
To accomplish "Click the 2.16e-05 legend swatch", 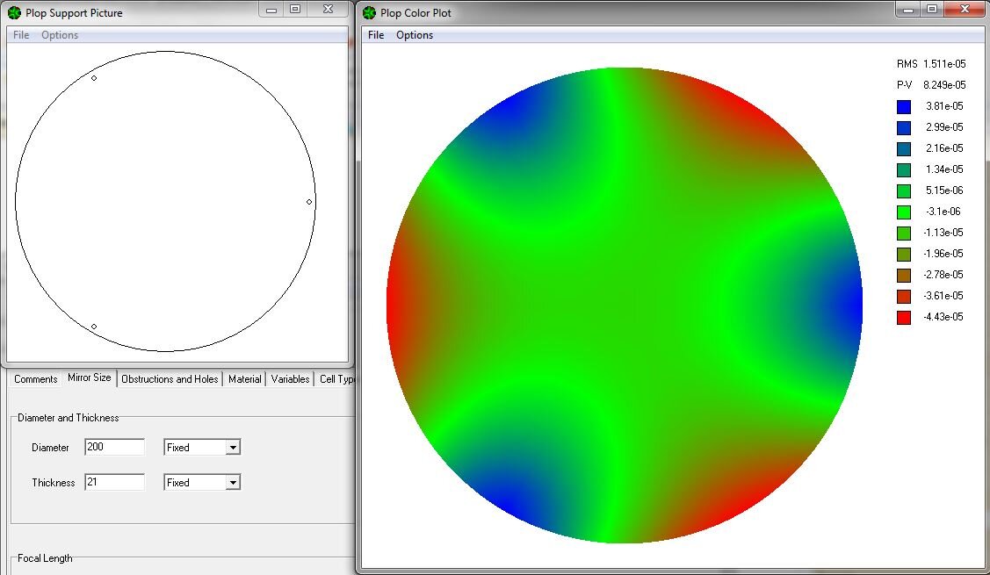I will click(x=904, y=149).
